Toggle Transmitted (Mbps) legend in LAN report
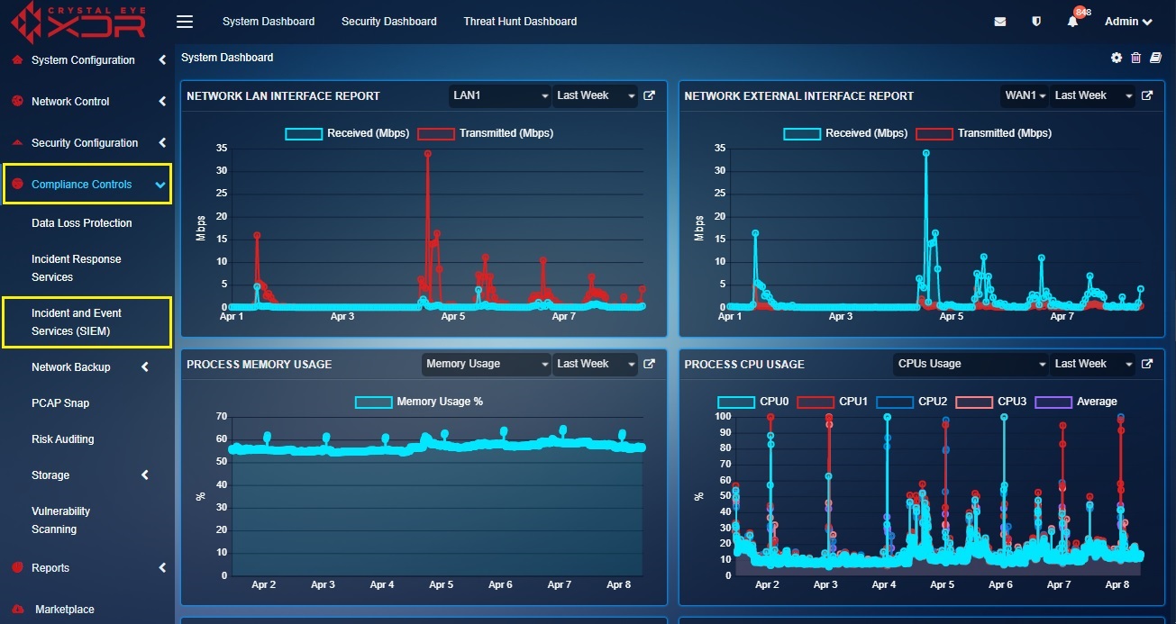 (x=485, y=133)
